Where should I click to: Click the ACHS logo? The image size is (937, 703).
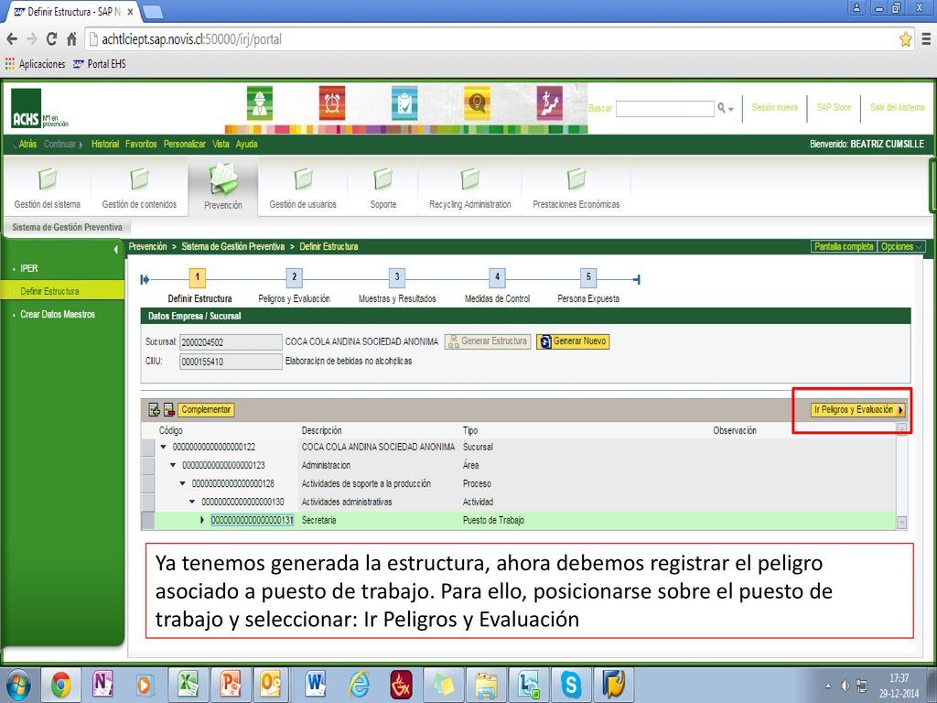pyautogui.click(x=27, y=109)
